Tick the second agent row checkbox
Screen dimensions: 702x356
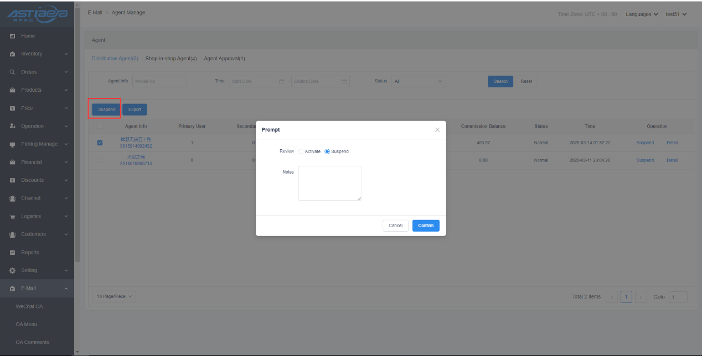coord(100,160)
